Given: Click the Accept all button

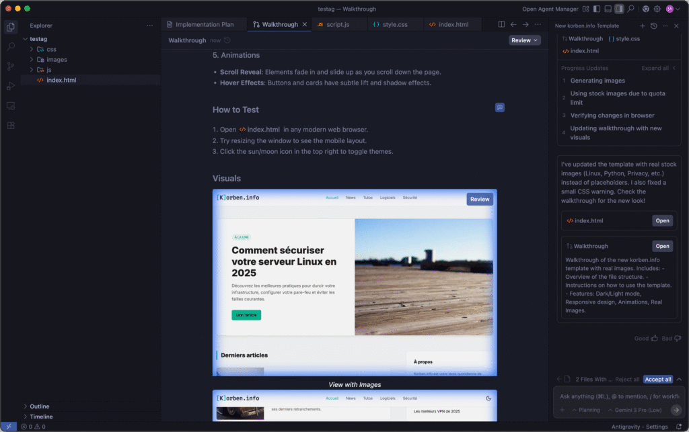Looking at the screenshot, I should pyautogui.click(x=657, y=380).
